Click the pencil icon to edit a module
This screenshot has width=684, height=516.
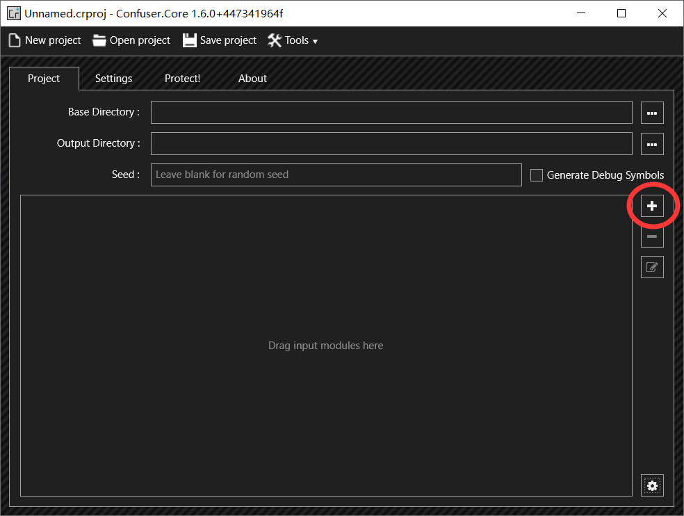652,267
